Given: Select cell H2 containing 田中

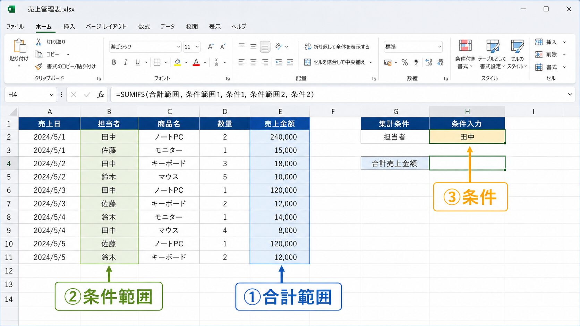Looking at the screenshot, I should (467, 137).
